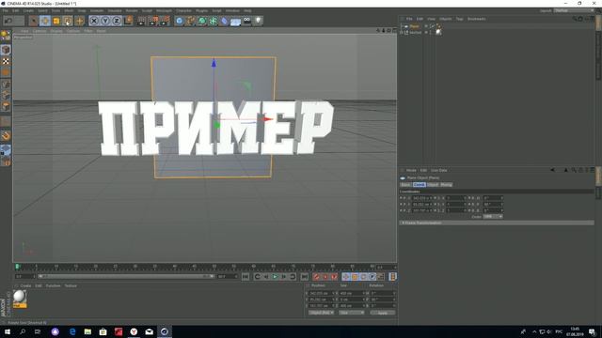Open the MoGraph menu

164,10
